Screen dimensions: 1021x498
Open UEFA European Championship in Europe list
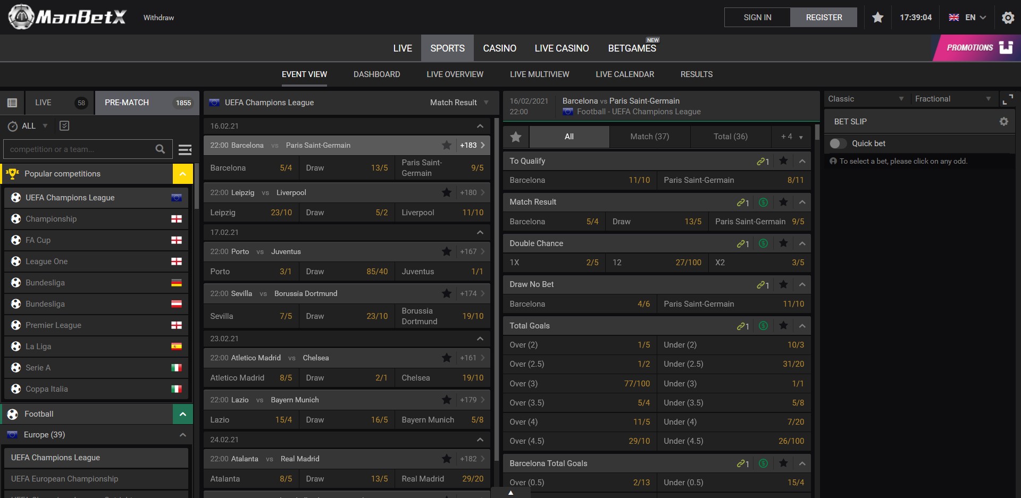(96, 479)
